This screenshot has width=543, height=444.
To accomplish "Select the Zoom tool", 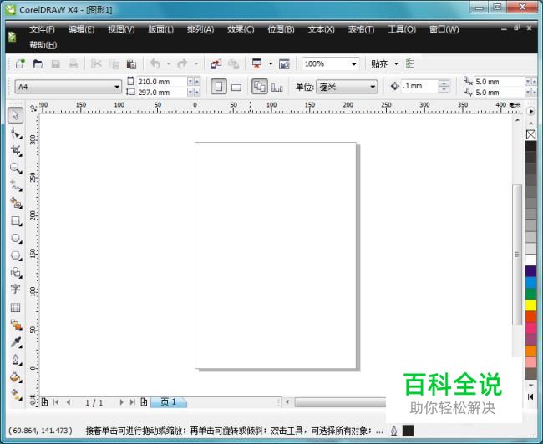I will coord(16,168).
